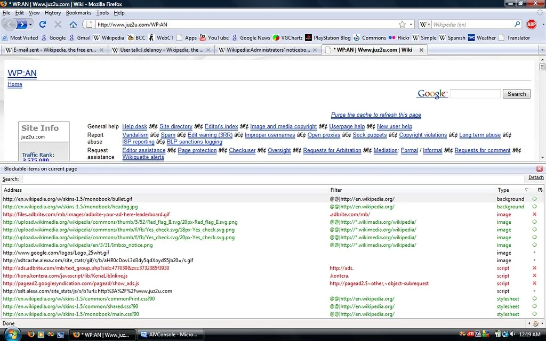The height and width of the screenshot is (341, 546).
Task: Click the taskbar clock
Action: pos(529,335)
